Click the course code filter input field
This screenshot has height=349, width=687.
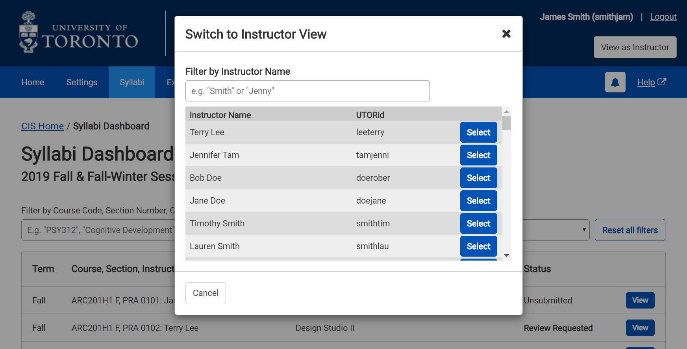[98, 230]
